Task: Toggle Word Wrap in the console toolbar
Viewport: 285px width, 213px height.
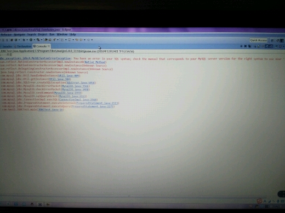Action: point(263,46)
